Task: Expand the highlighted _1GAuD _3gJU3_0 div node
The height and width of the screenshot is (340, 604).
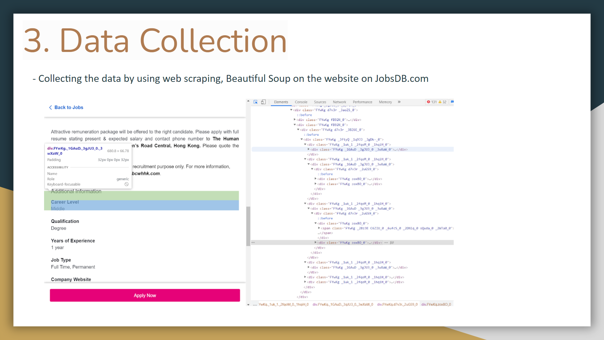Action: pyautogui.click(x=309, y=149)
